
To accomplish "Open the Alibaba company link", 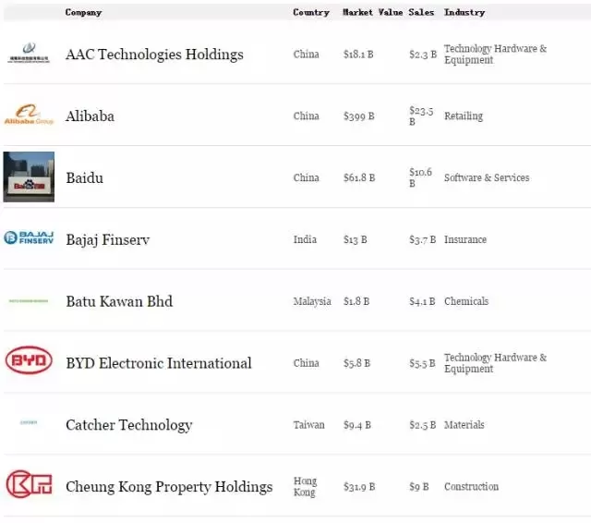I will 90,116.
